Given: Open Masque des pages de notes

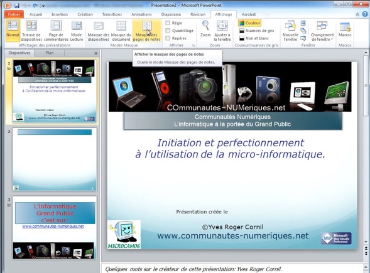Looking at the screenshot, I should pos(146,31).
